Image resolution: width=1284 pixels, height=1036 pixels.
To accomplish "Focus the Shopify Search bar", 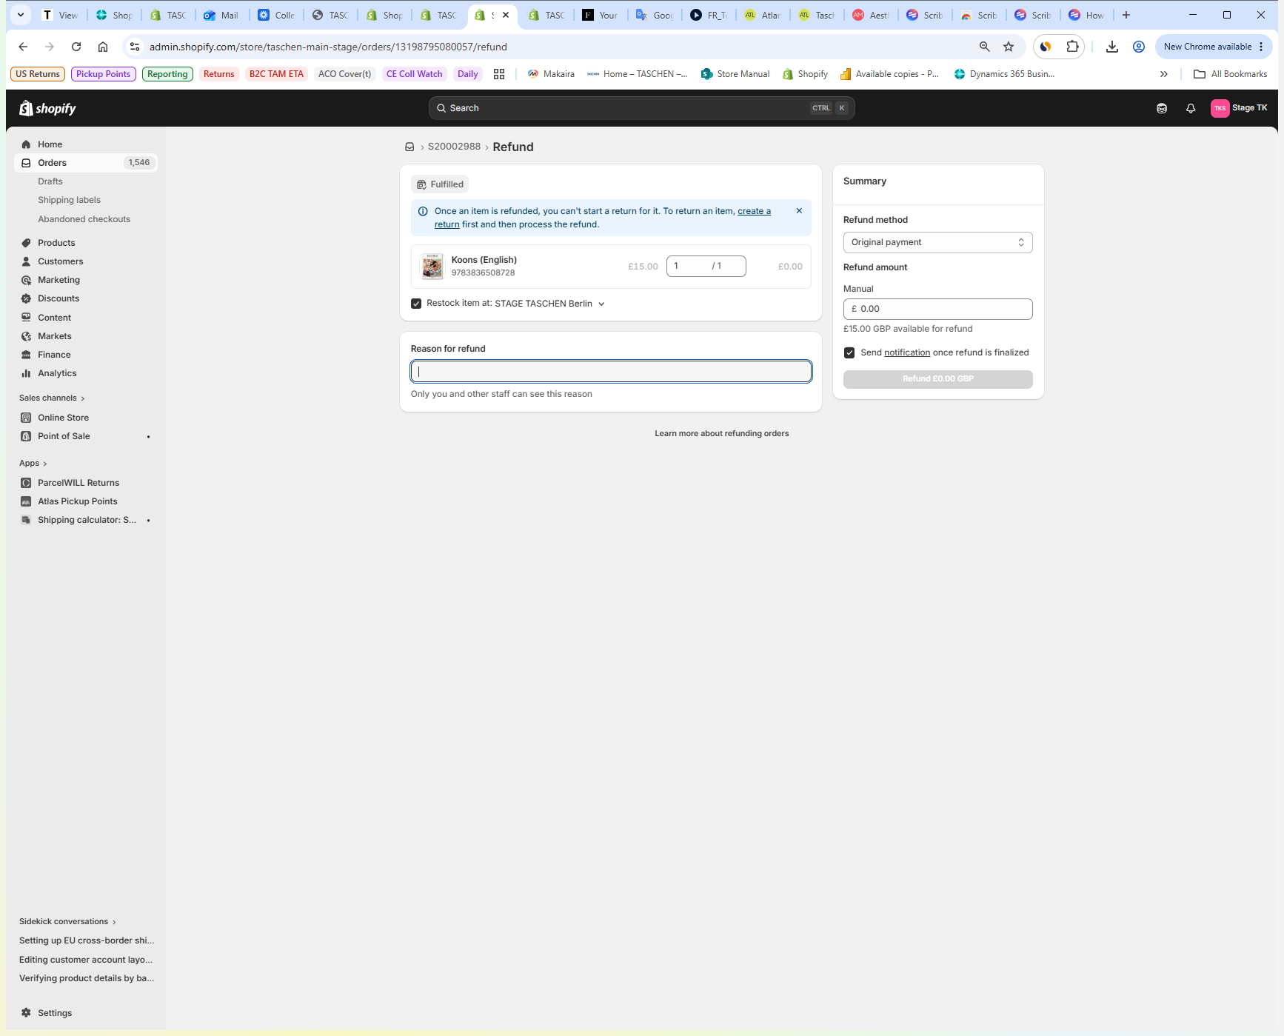I will 641,108.
